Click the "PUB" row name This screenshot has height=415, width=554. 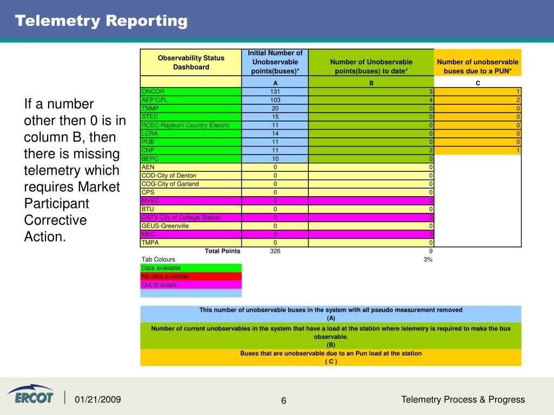click(x=191, y=142)
